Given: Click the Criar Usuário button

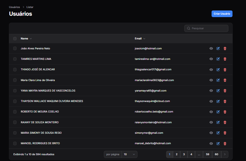Looking at the screenshot, I should click(x=222, y=14).
